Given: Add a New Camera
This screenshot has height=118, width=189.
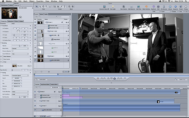Looking at the screenshot, I should click(123, 7).
